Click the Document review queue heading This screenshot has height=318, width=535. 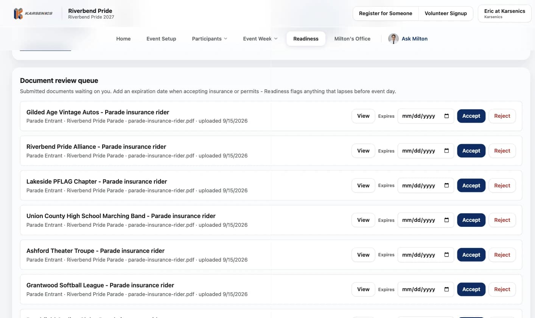[59, 80]
